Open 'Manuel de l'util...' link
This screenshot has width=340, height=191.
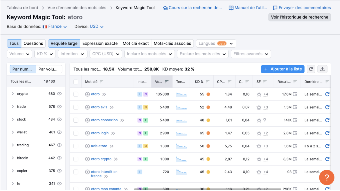(x=248, y=8)
